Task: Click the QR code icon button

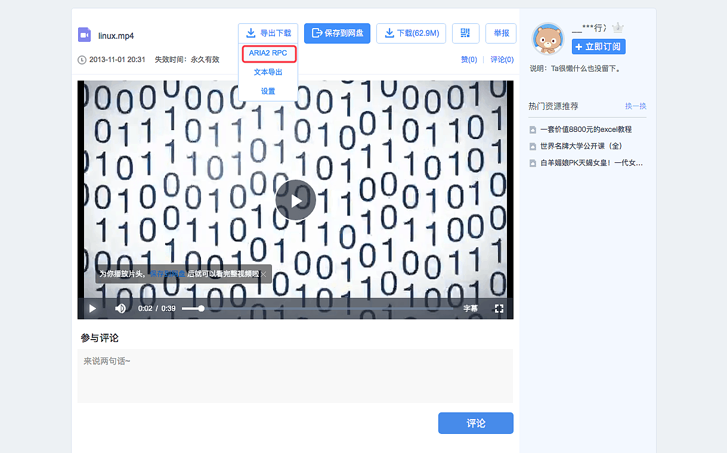Action: click(465, 33)
